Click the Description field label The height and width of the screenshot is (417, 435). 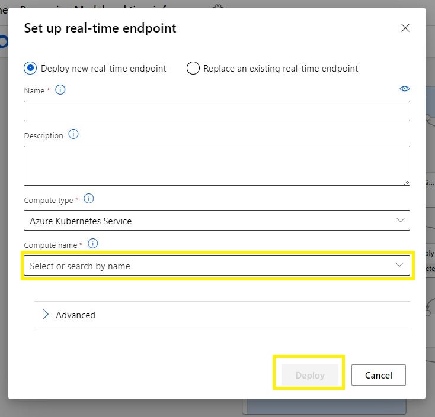coord(43,135)
